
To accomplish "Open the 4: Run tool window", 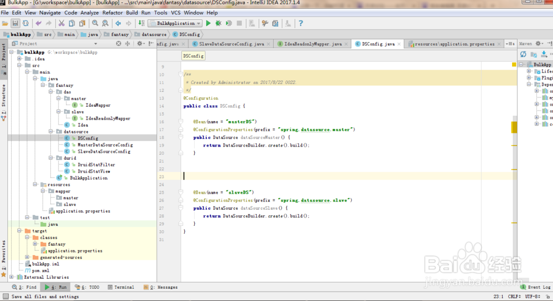I will [56, 287].
